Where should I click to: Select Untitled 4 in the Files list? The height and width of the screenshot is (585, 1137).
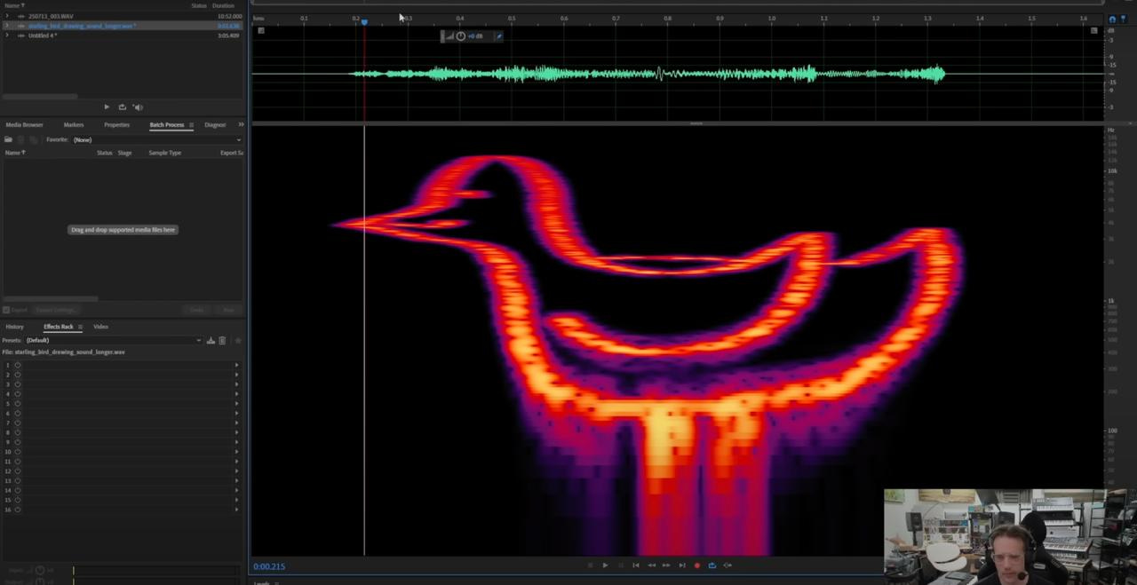43,36
